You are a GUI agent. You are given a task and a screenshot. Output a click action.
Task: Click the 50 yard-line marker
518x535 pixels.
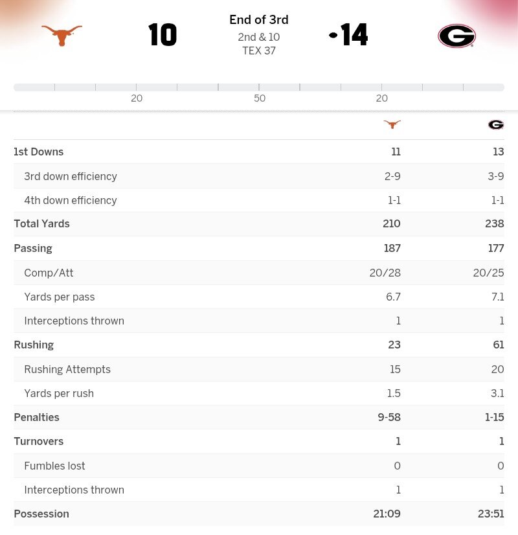pos(260,98)
